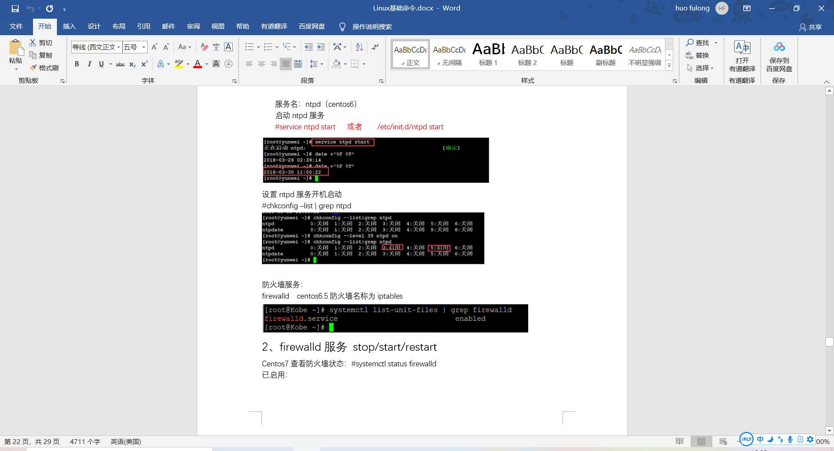
Task: Click the iFLY voice input icon
Action: [746, 439]
